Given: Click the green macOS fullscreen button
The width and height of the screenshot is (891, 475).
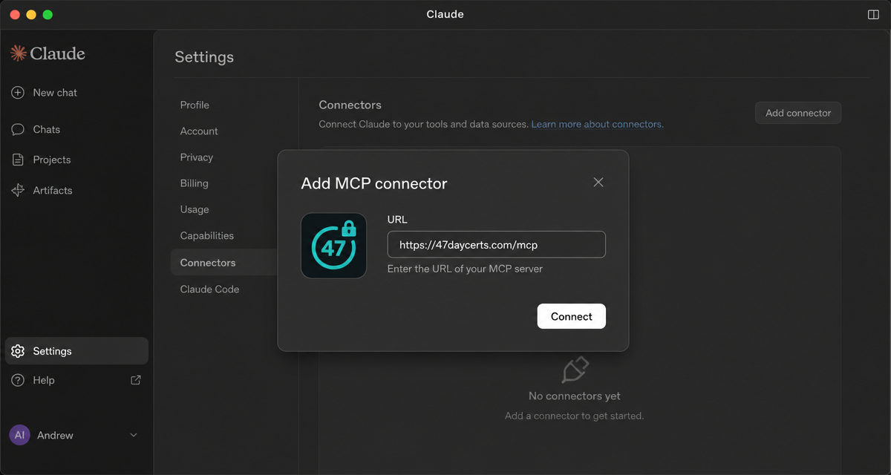Looking at the screenshot, I should pyautogui.click(x=48, y=15).
